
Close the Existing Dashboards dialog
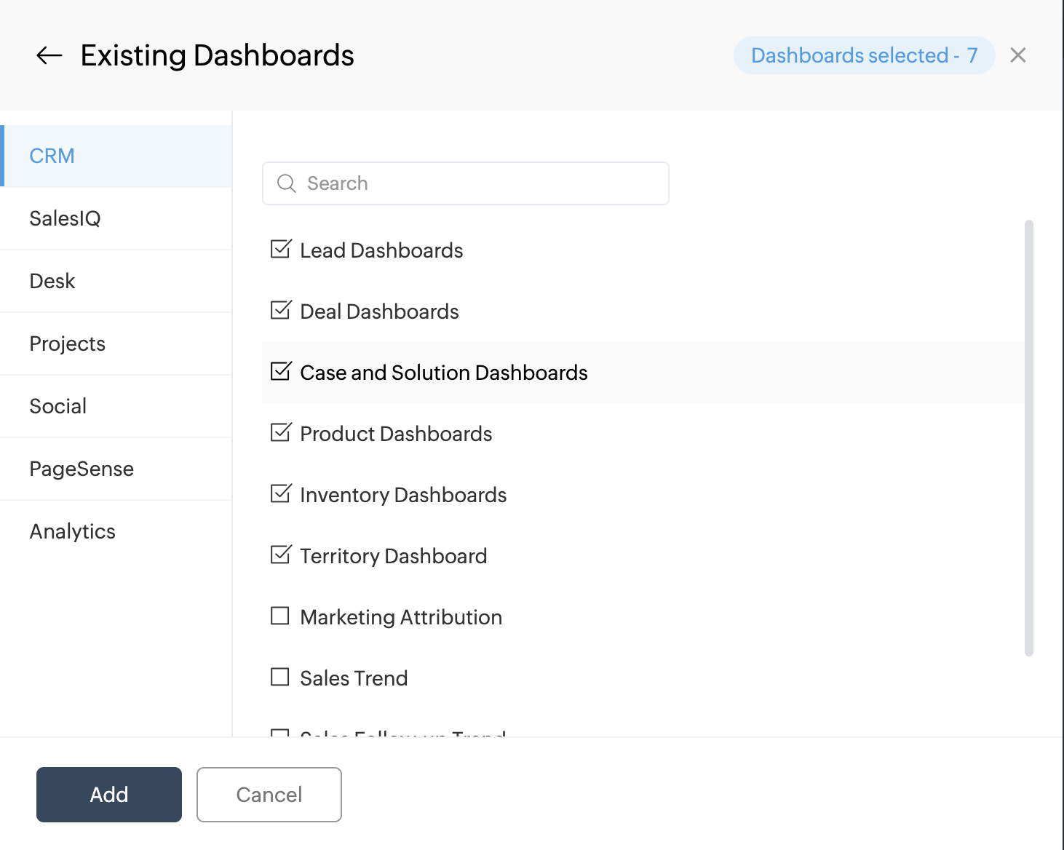coord(1018,55)
